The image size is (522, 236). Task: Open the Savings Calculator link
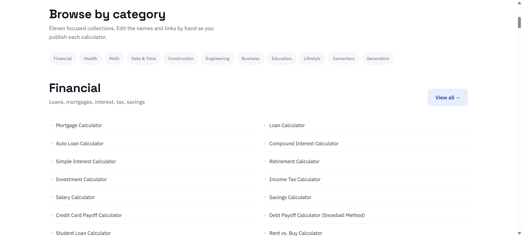tap(290, 197)
